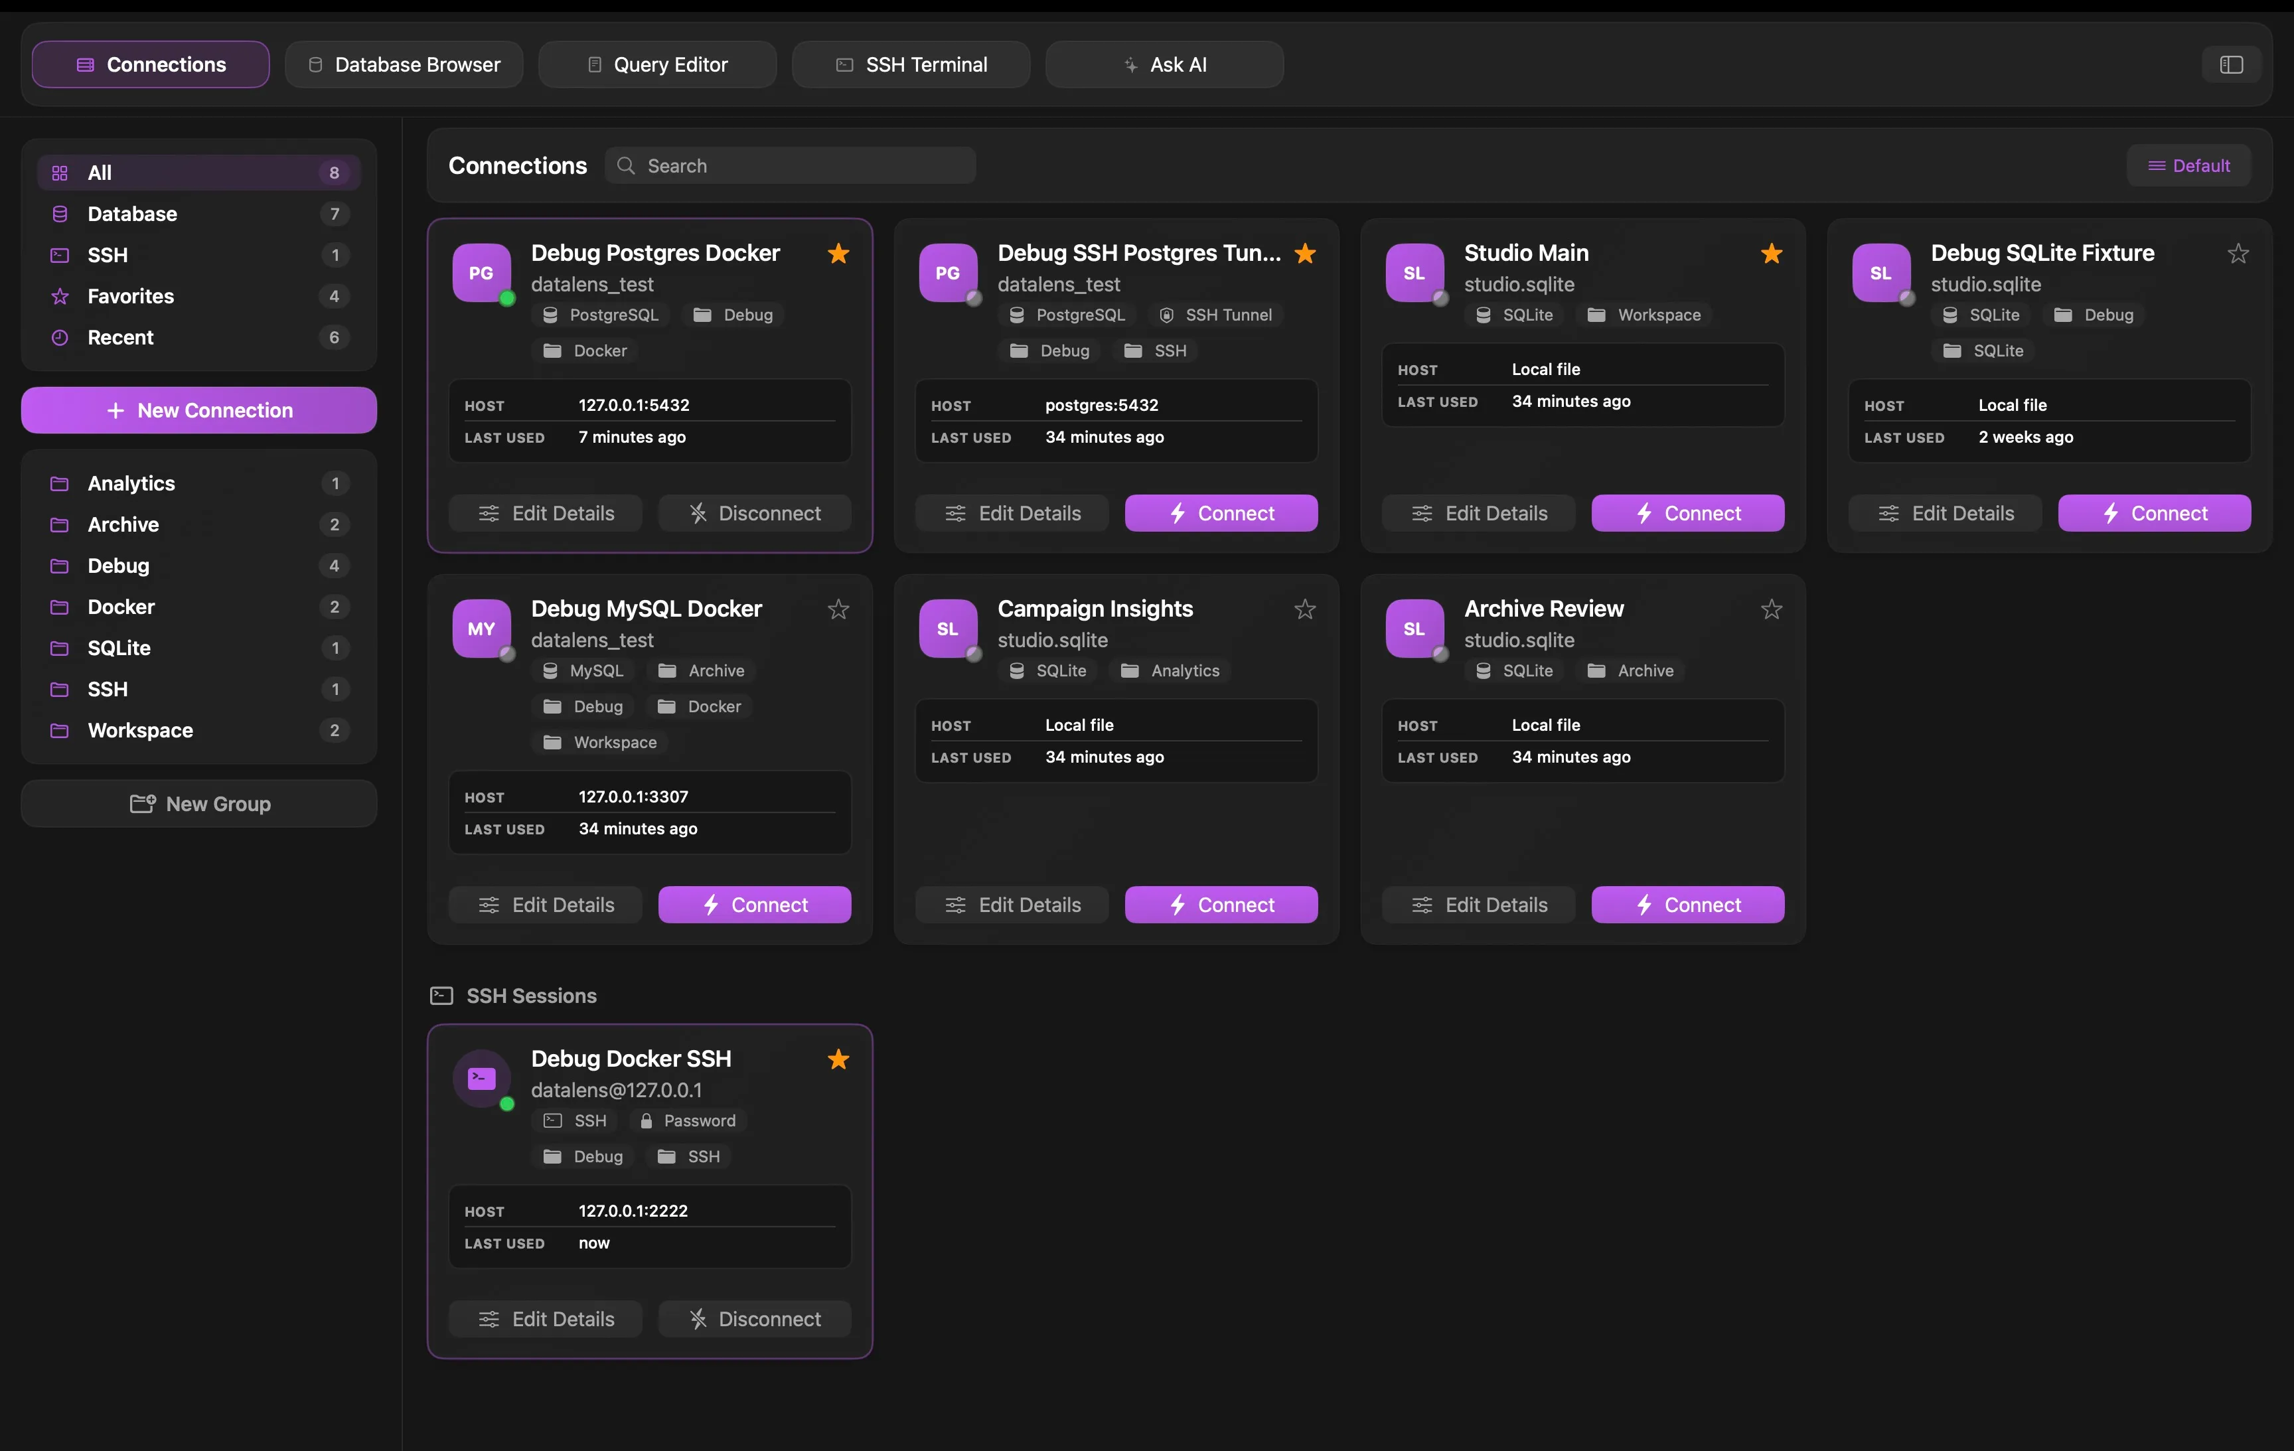Viewport: 2294px width, 1451px height.
Task: Open the Archive group in sidebar
Action: pyautogui.click(x=199, y=525)
